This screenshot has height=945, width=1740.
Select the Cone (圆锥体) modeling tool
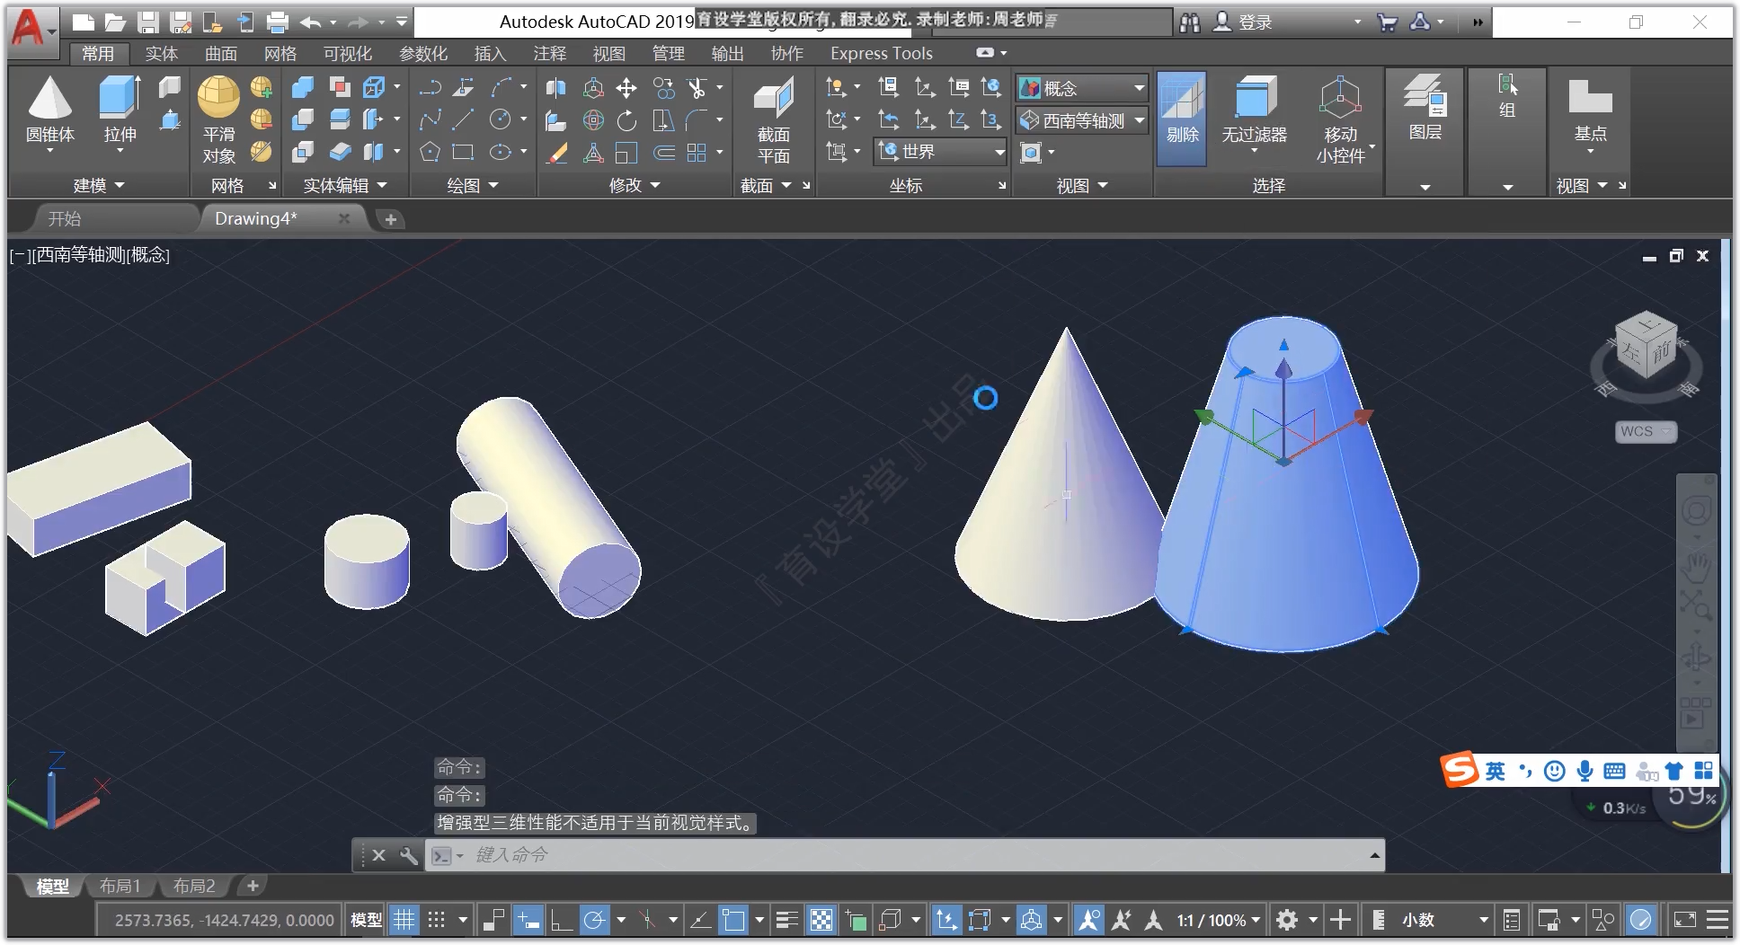click(49, 110)
